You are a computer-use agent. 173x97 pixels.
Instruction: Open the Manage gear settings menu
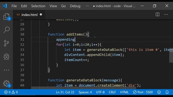pos(6,84)
